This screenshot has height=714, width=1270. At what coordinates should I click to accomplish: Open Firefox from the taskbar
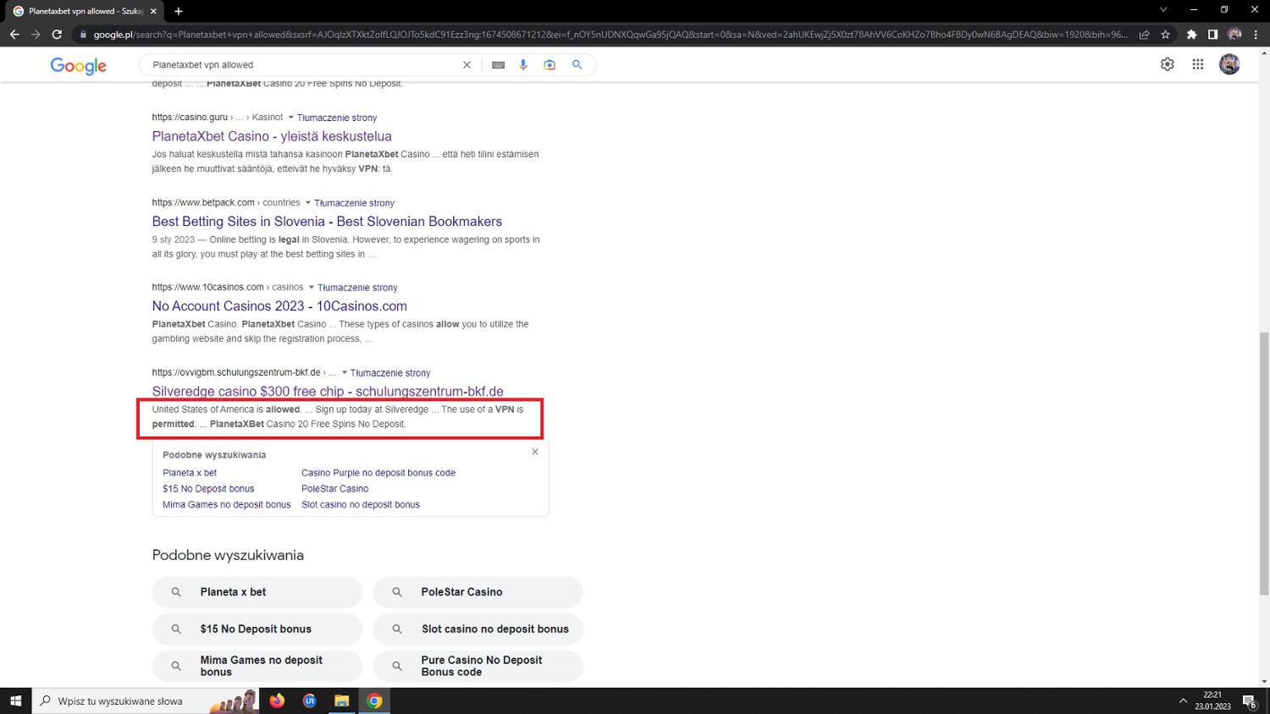(x=277, y=700)
